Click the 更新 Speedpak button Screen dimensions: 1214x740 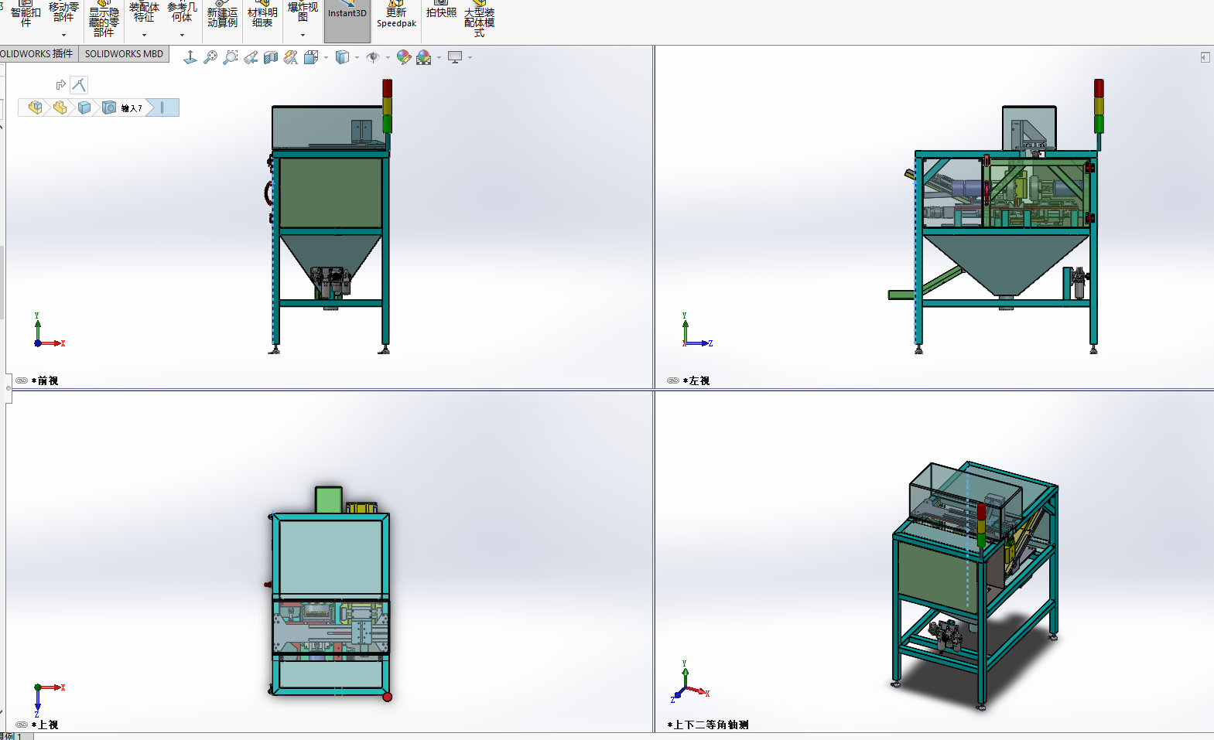click(396, 17)
